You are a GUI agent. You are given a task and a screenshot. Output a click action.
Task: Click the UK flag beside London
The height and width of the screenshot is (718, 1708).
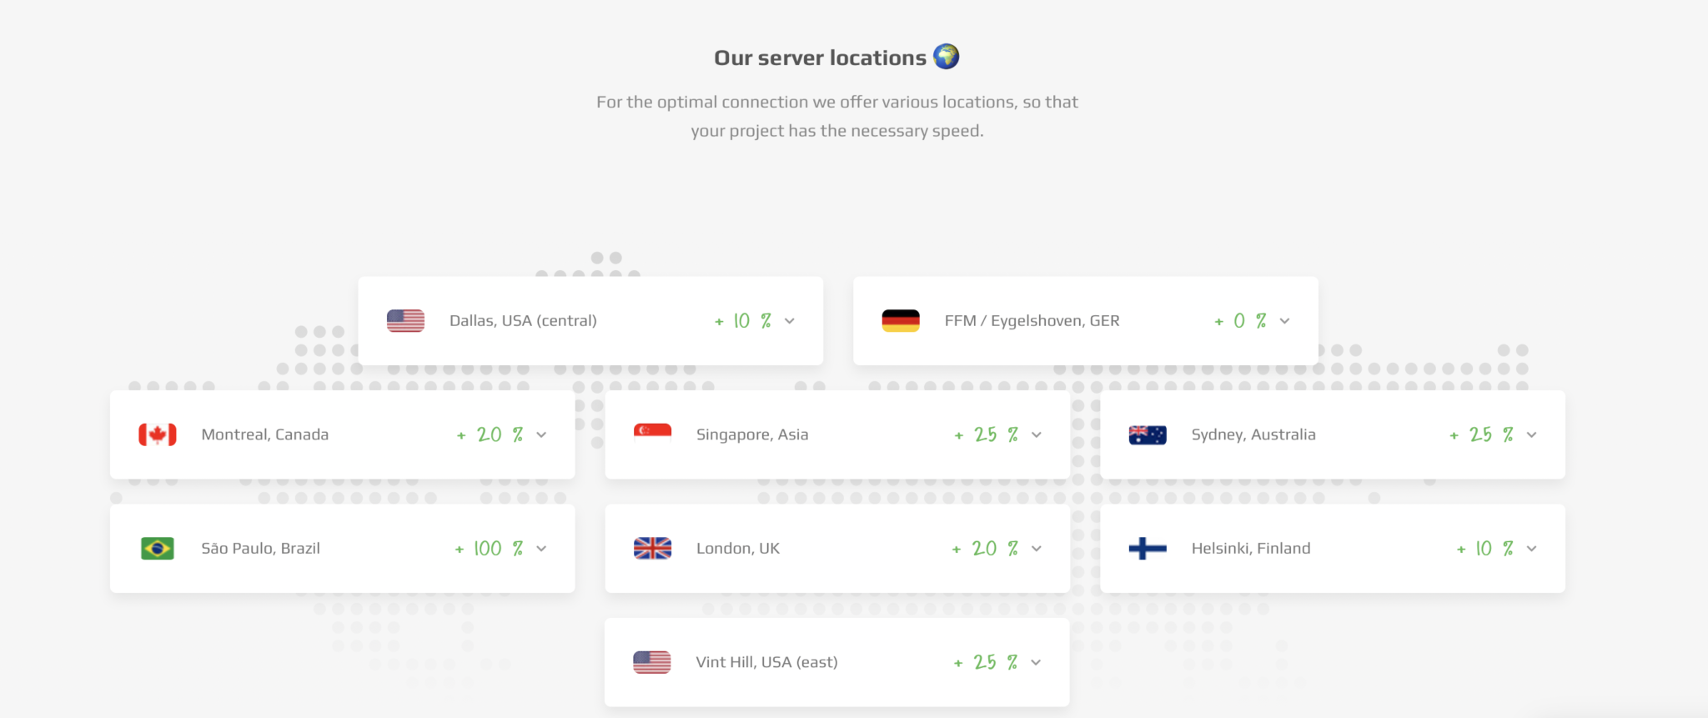point(652,549)
